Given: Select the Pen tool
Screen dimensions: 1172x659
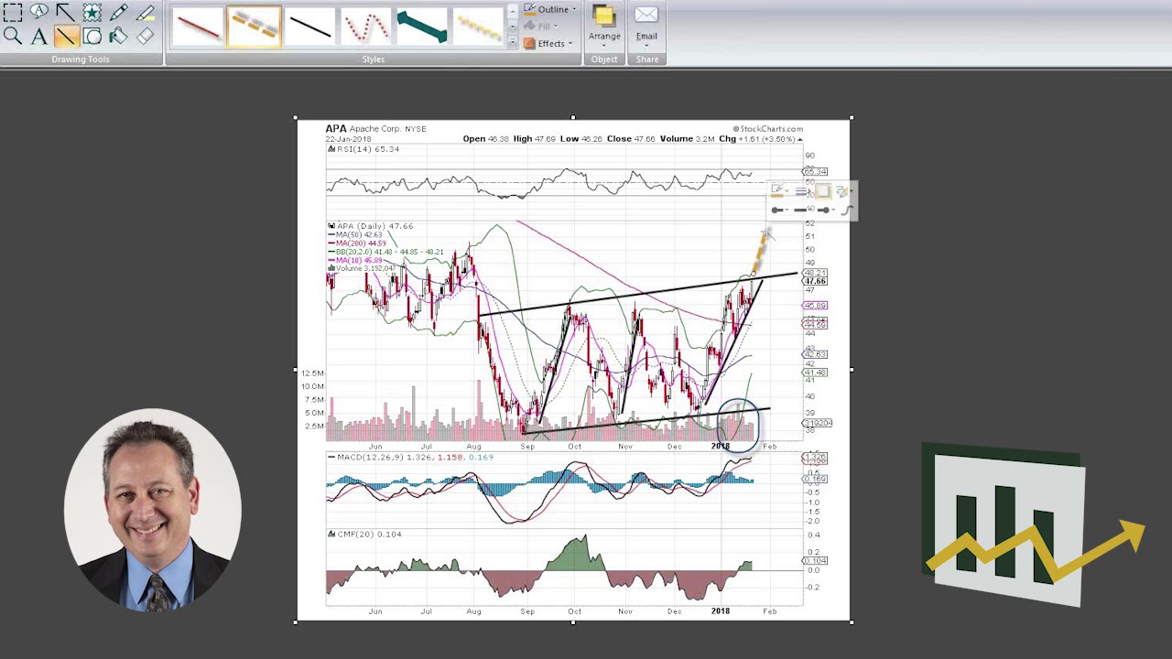Looking at the screenshot, I should pos(118,13).
